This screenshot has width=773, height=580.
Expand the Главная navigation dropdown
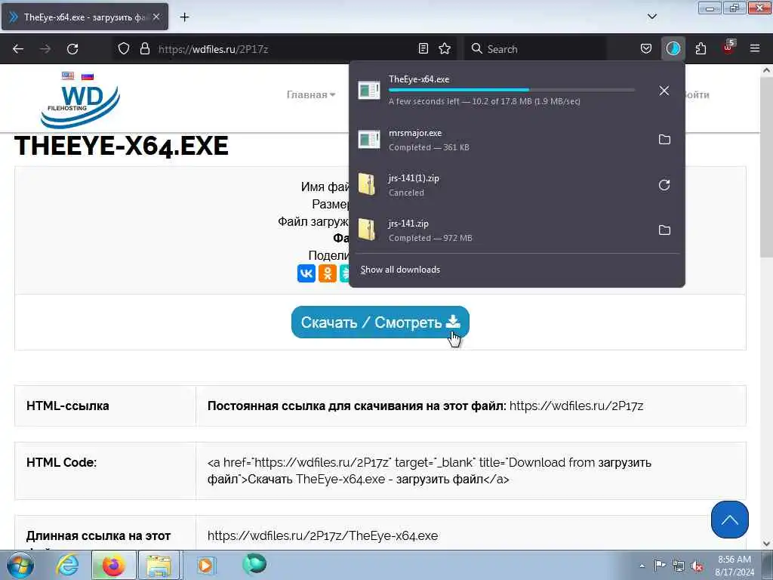pyautogui.click(x=311, y=94)
